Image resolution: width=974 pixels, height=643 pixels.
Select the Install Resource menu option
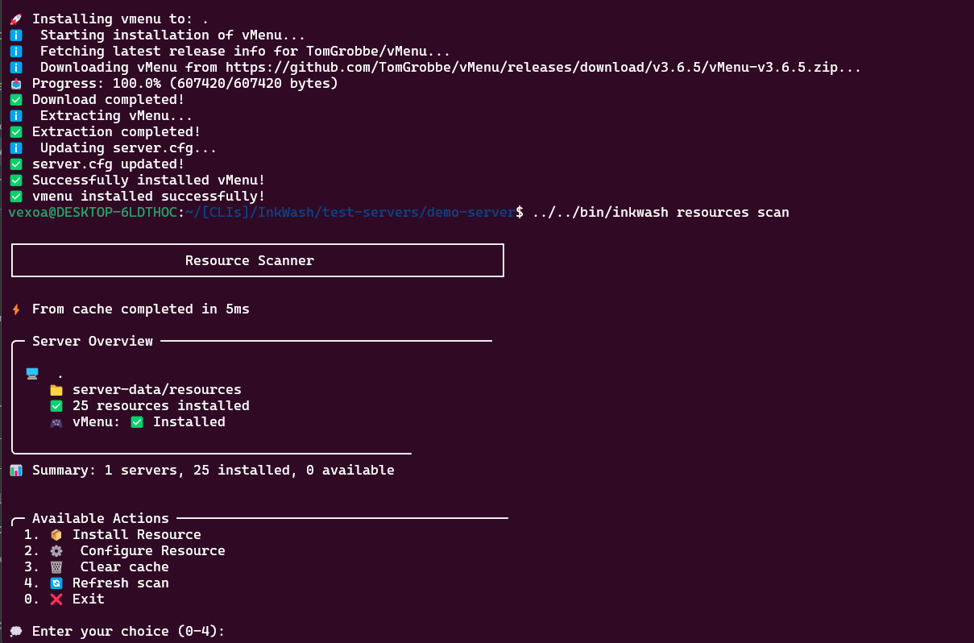tap(113, 534)
